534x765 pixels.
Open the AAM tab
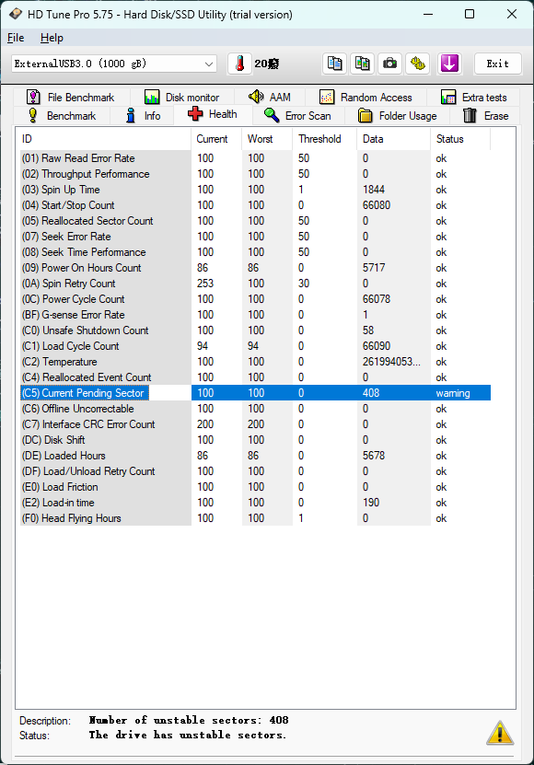pos(270,97)
